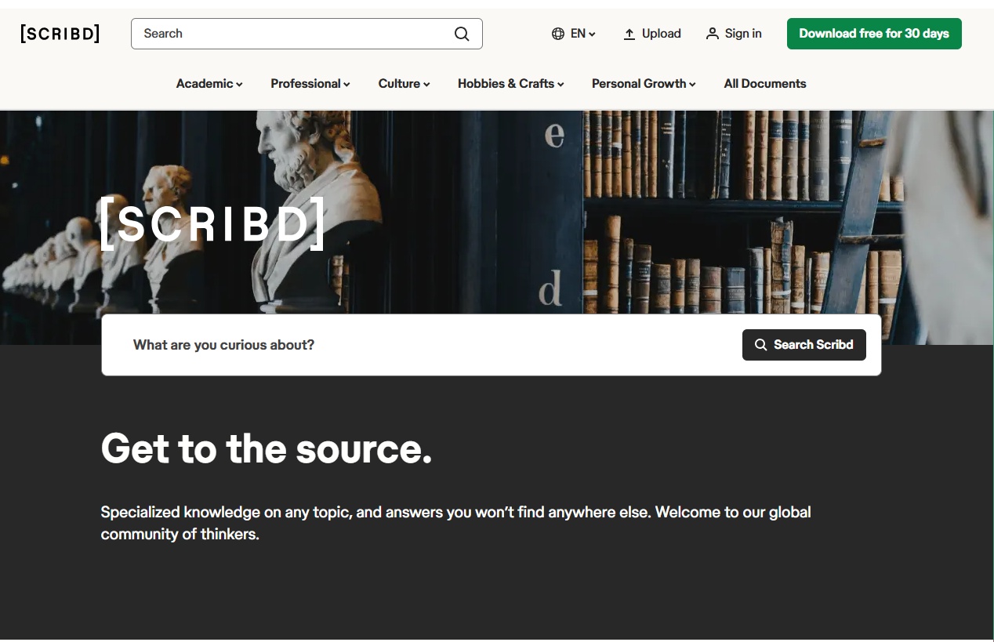Click the Upload arrow icon
Viewport: 994px width, 642px height.
[x=629, y=33]
